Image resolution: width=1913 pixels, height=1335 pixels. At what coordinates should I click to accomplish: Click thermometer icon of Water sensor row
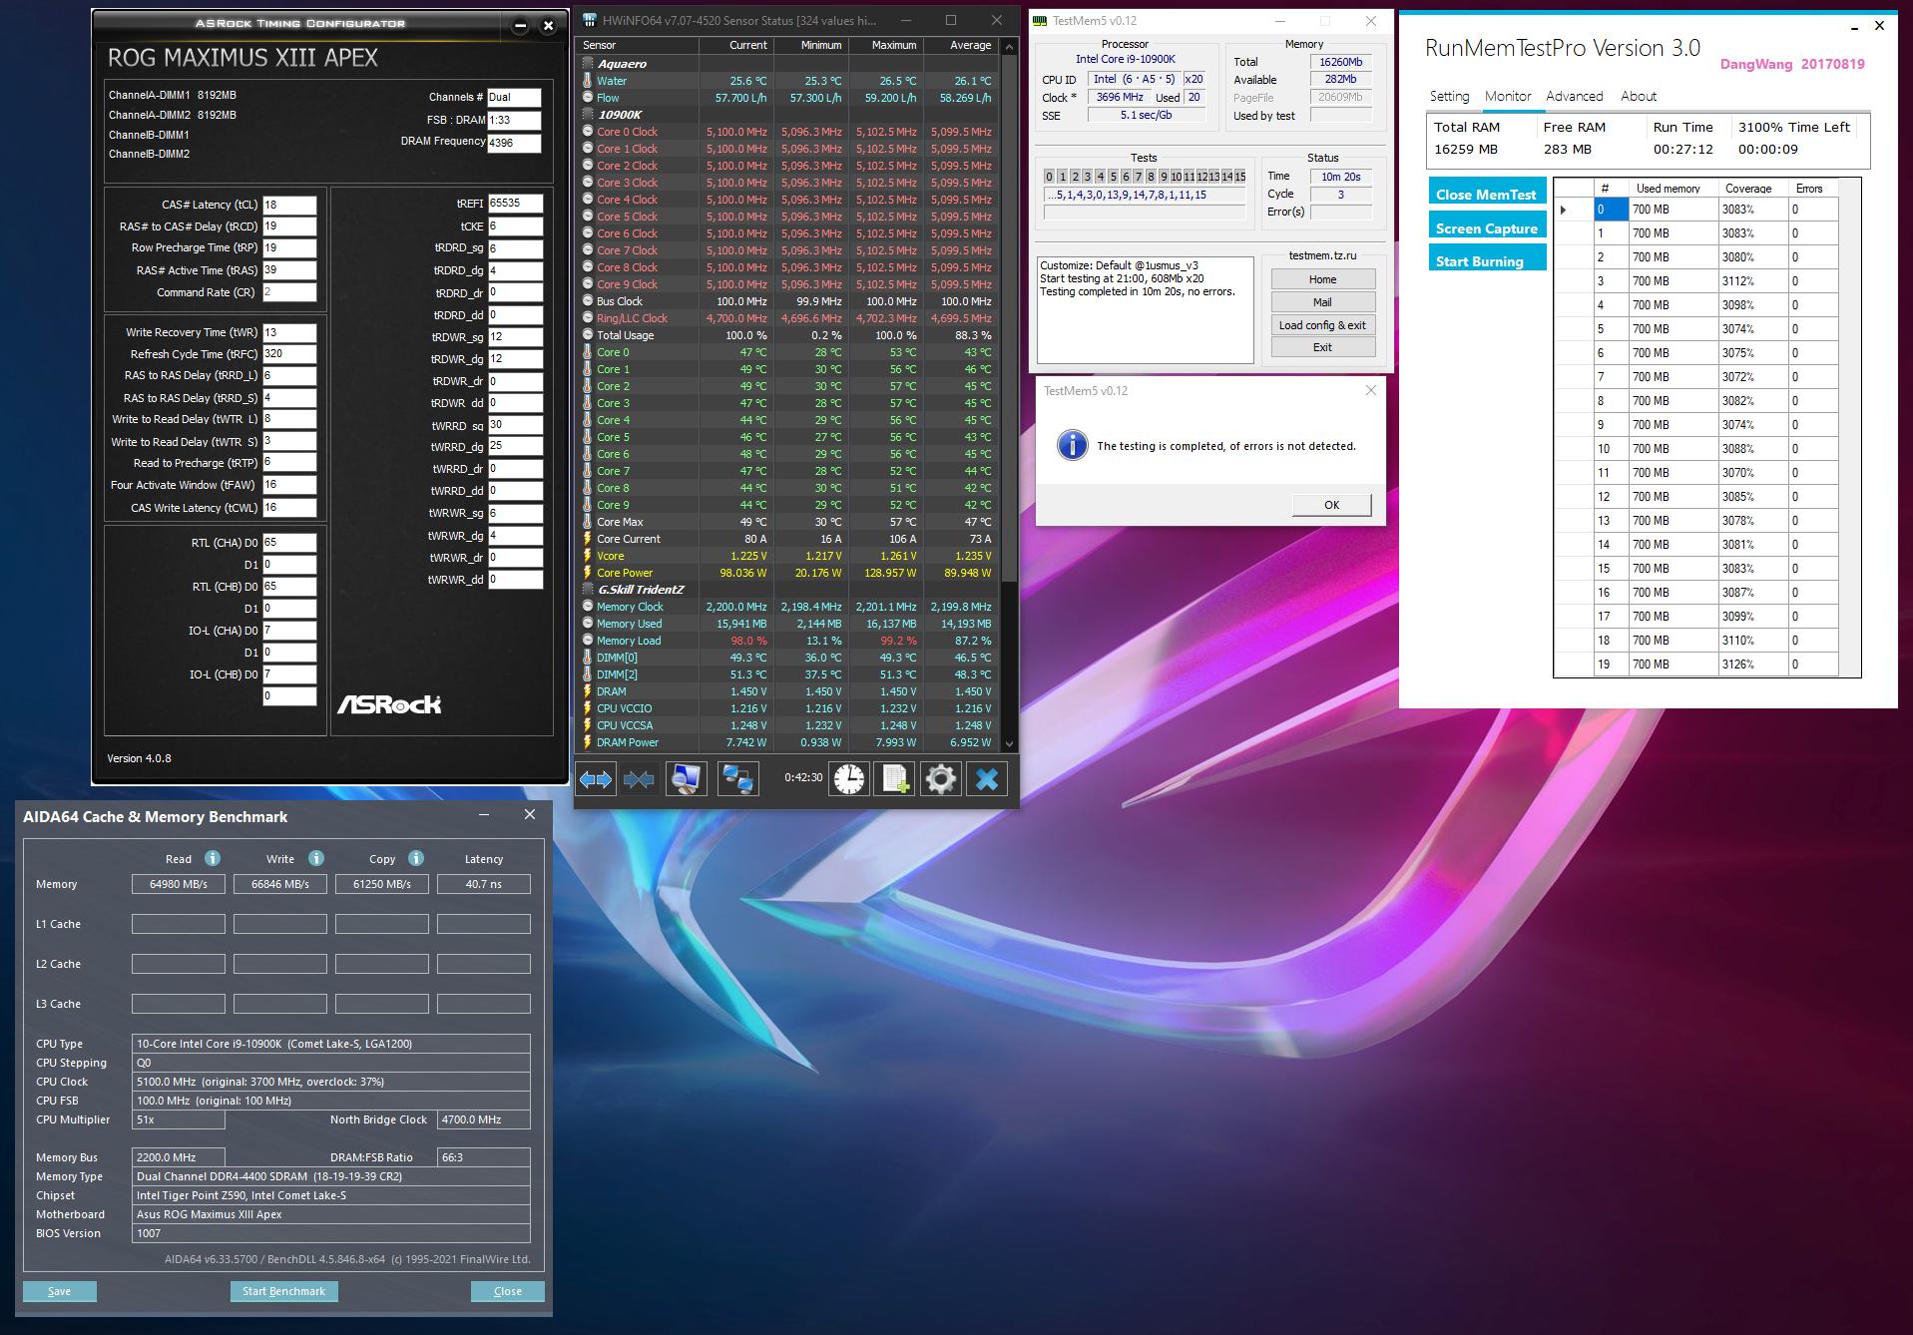point(588,81)
